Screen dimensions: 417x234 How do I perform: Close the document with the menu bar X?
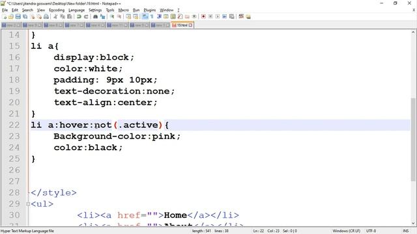click(x=414, y=10)
